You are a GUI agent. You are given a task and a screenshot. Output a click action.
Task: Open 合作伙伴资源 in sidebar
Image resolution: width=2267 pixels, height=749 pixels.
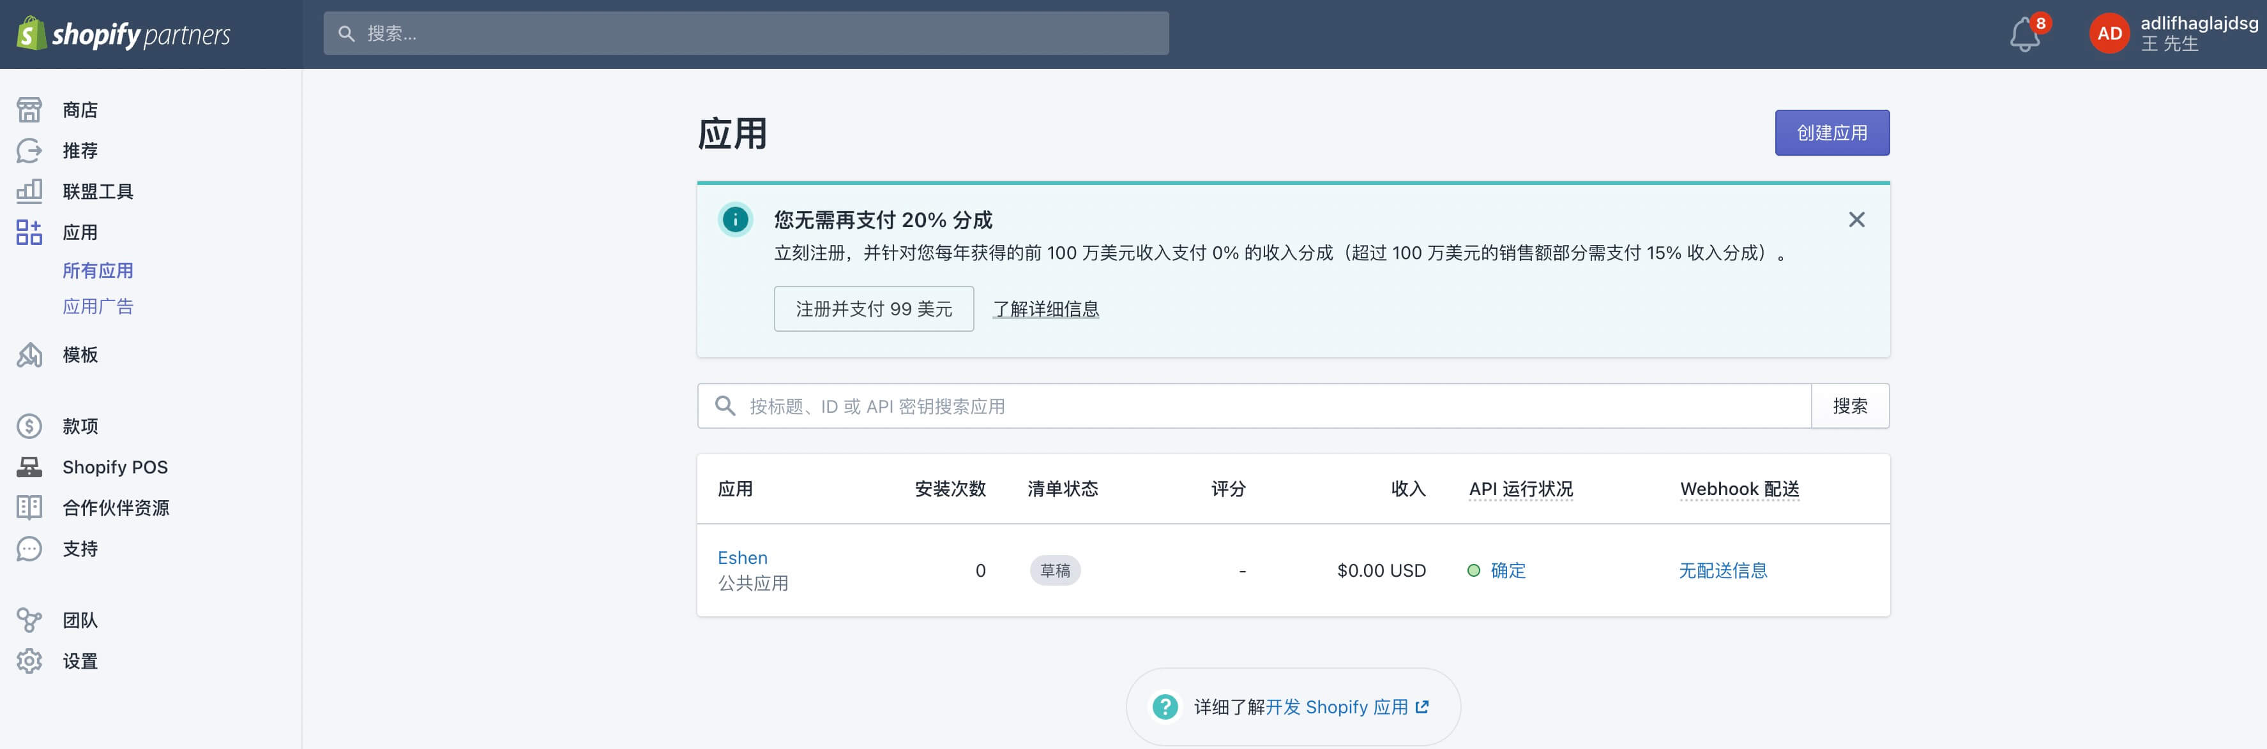116,508
